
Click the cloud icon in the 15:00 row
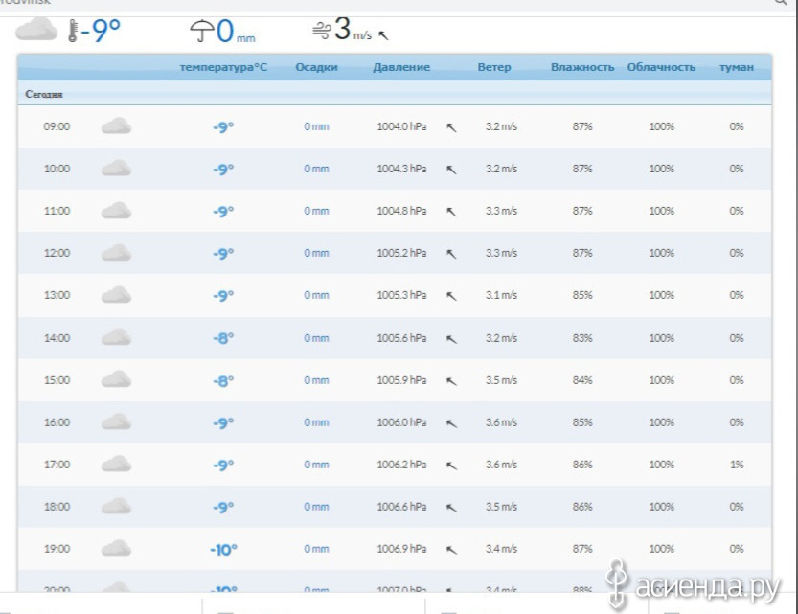pos(116,380)
